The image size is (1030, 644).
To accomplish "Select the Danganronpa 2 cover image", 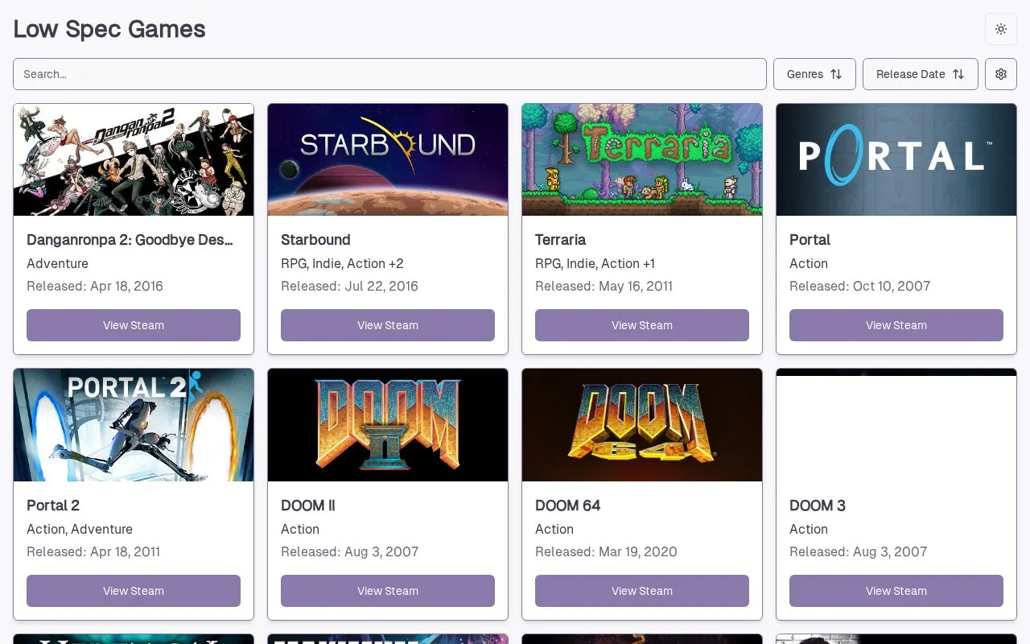I will [134, 159].
